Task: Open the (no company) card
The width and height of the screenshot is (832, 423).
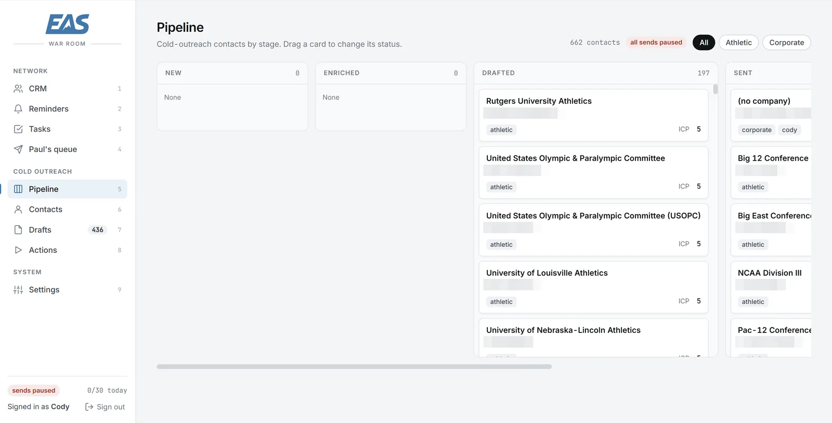Action: click(x=771, y=115)
